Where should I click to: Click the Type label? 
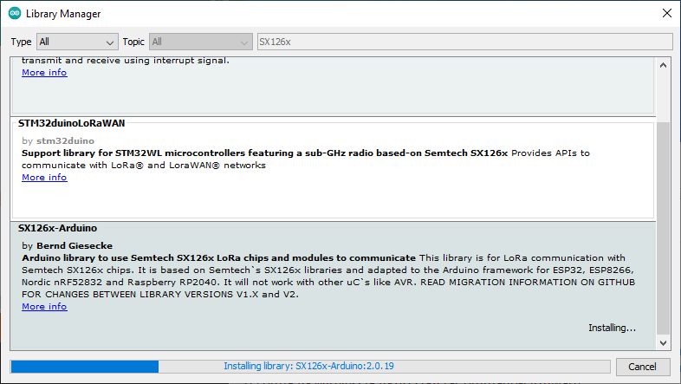(22, 42)
